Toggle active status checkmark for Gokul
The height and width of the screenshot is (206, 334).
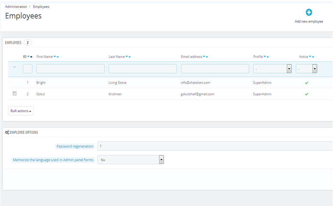coord(306,94)
